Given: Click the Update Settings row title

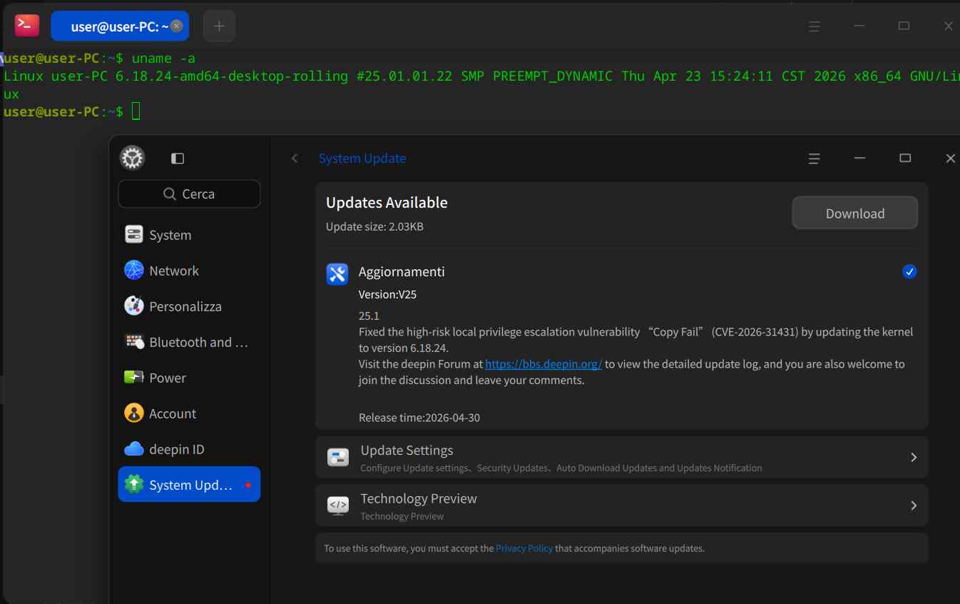Looking at the screenshot, I should pyautogui.click(x=407, y=451).
